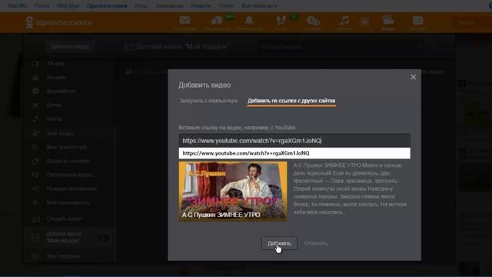Open the Notifications bell icon
Image resolution: width=492 pixels, height=277 pixels.
[x=249, y=21]
